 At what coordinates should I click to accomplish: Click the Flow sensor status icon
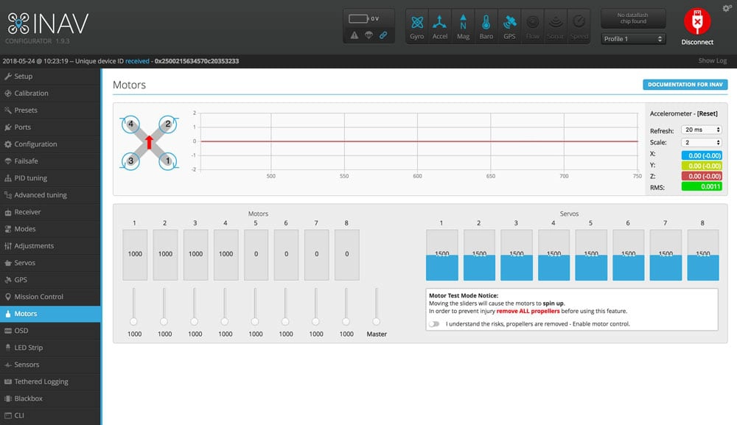click(533, 27)
